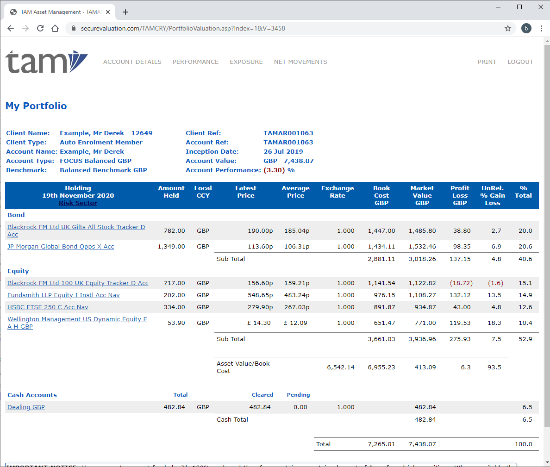The image size is (550, 467).
Task: Open Fundsmith LLP Equity I Instl Acc Nav
Action: pyautogui.click(x=63, y=295)
